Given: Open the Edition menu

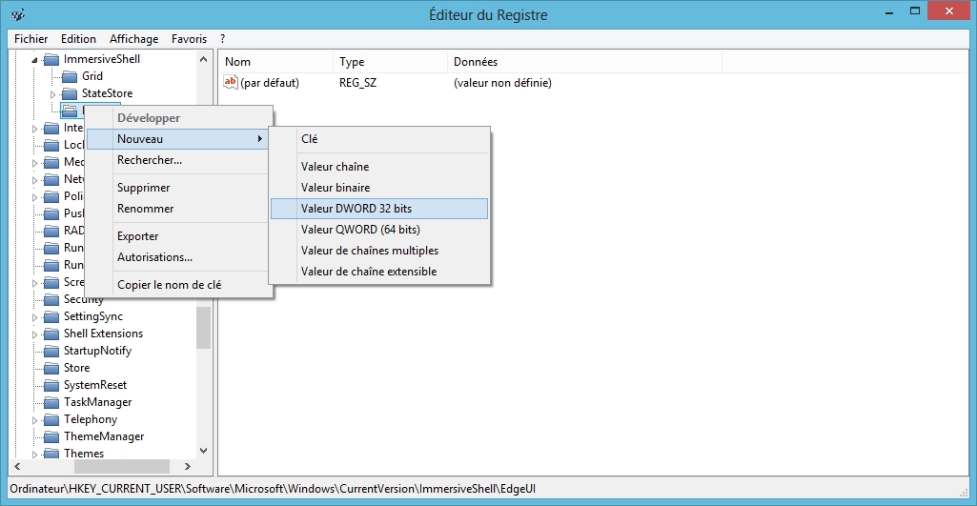Looking at the screenshot, I should [78, 39].
